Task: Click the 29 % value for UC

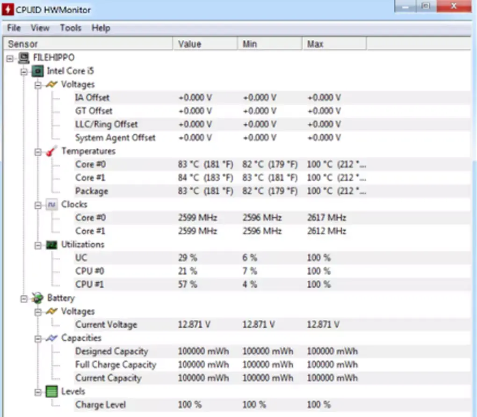Action: [188, 258]
